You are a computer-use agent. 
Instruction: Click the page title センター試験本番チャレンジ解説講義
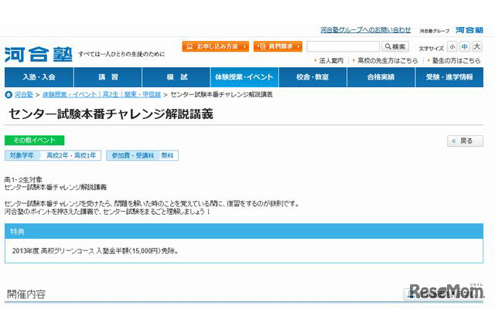(111, 114)
